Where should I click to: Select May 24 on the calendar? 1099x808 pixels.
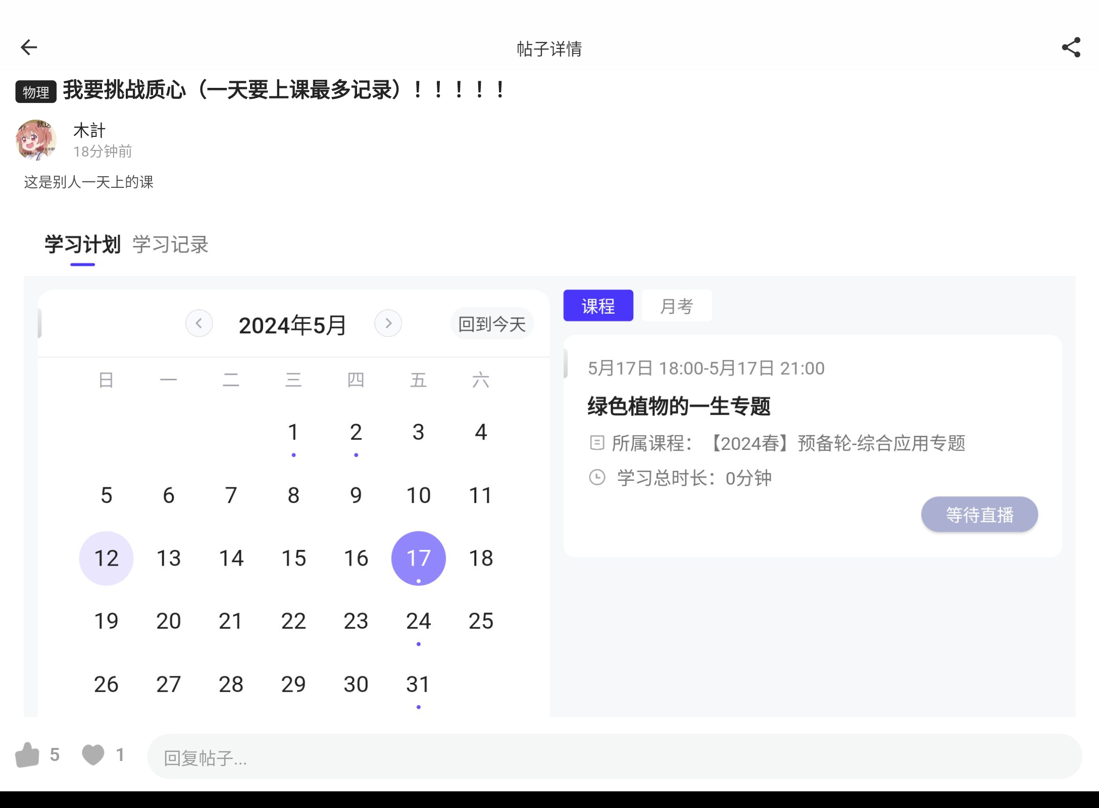pos(418,622)
